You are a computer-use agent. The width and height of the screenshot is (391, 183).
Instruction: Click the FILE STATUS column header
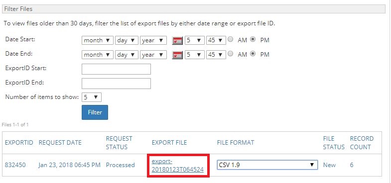(x=334, y=143)
